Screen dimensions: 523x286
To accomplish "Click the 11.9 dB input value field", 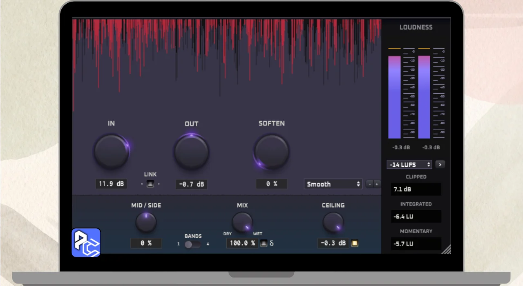I will coord(111,184).
